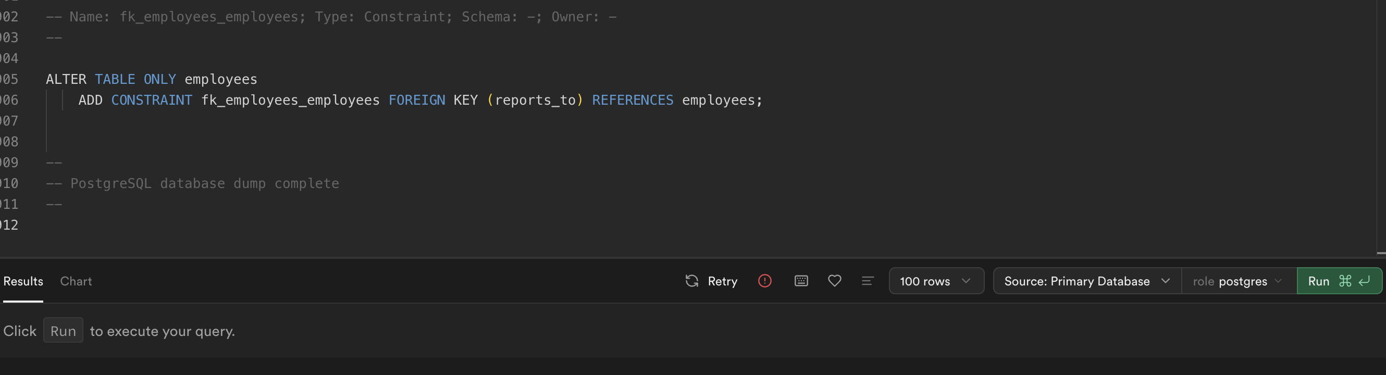Viewport: 1386px width, 375px height.
Task: Place cursor on ALTER TABLE ONLY employees line
Action: [151, 79]
